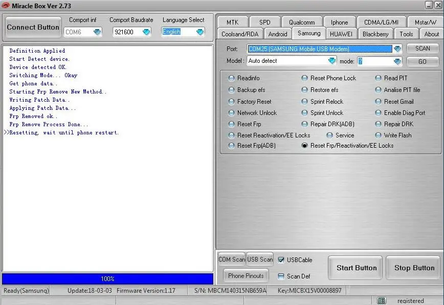This screenshot has height=305, width=444.
Task: Click the S/N status bar entry
Action: [230, 291]
